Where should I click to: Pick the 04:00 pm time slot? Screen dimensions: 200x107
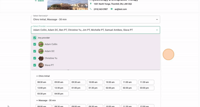tap(61, 94)
